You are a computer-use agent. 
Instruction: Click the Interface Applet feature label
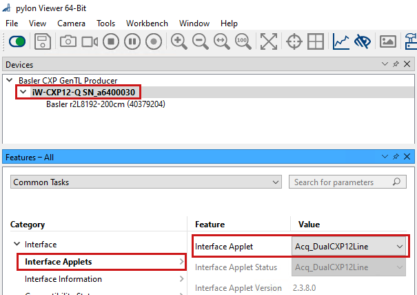coord(224,247)
